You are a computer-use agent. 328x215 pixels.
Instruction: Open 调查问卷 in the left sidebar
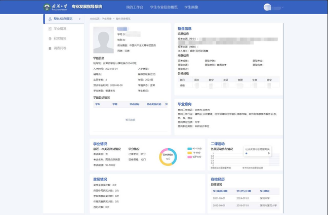[60, 49]
